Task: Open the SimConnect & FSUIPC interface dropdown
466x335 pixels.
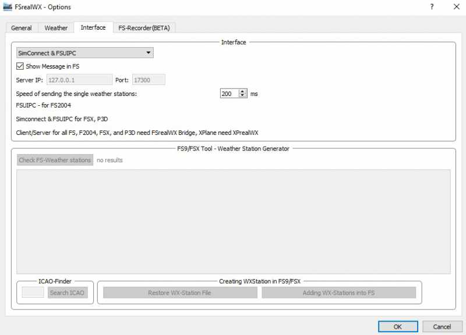Action: (85, 53)
